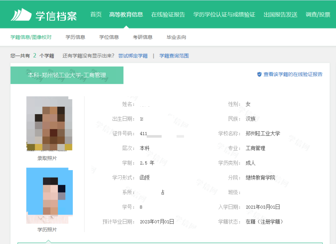Open the 首页 menu item
This screenshot has height=244, width=336.
click(x=96, y=15)
